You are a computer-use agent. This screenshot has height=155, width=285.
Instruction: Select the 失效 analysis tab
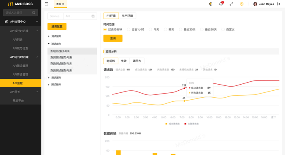click(124, 61)
